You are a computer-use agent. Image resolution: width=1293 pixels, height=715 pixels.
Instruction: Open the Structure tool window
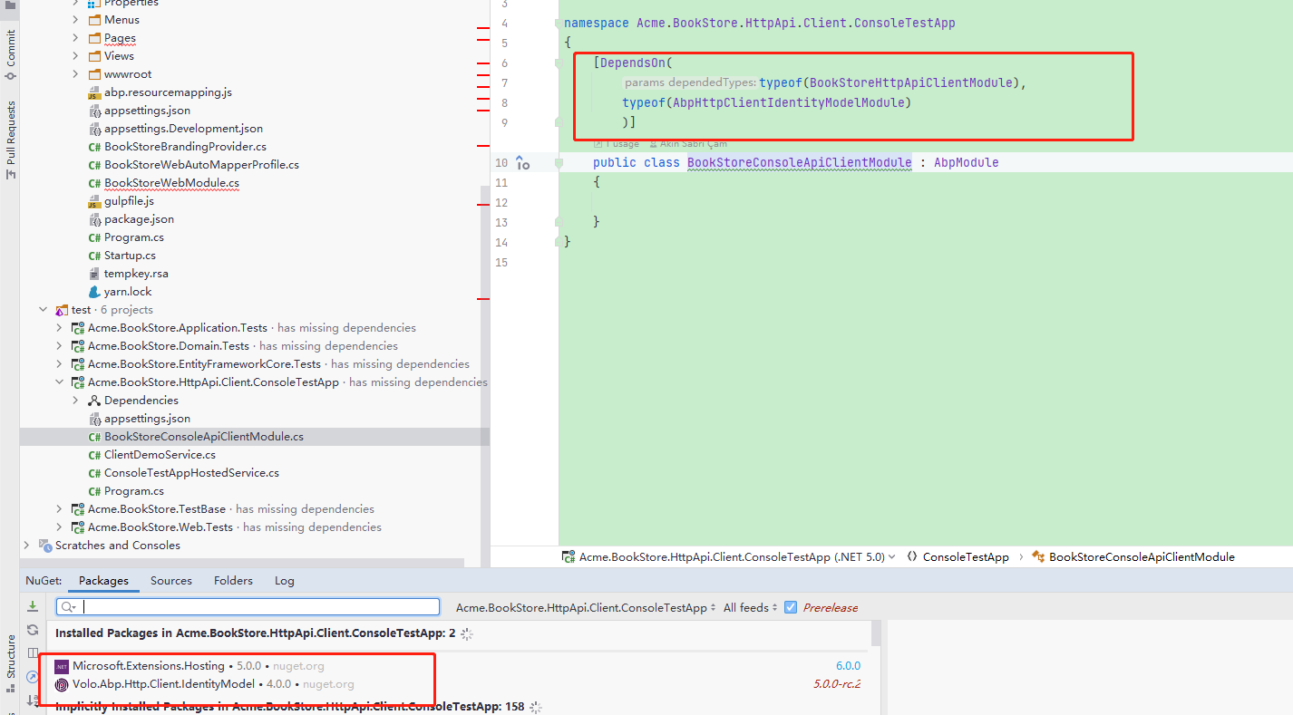click(10, 655)
